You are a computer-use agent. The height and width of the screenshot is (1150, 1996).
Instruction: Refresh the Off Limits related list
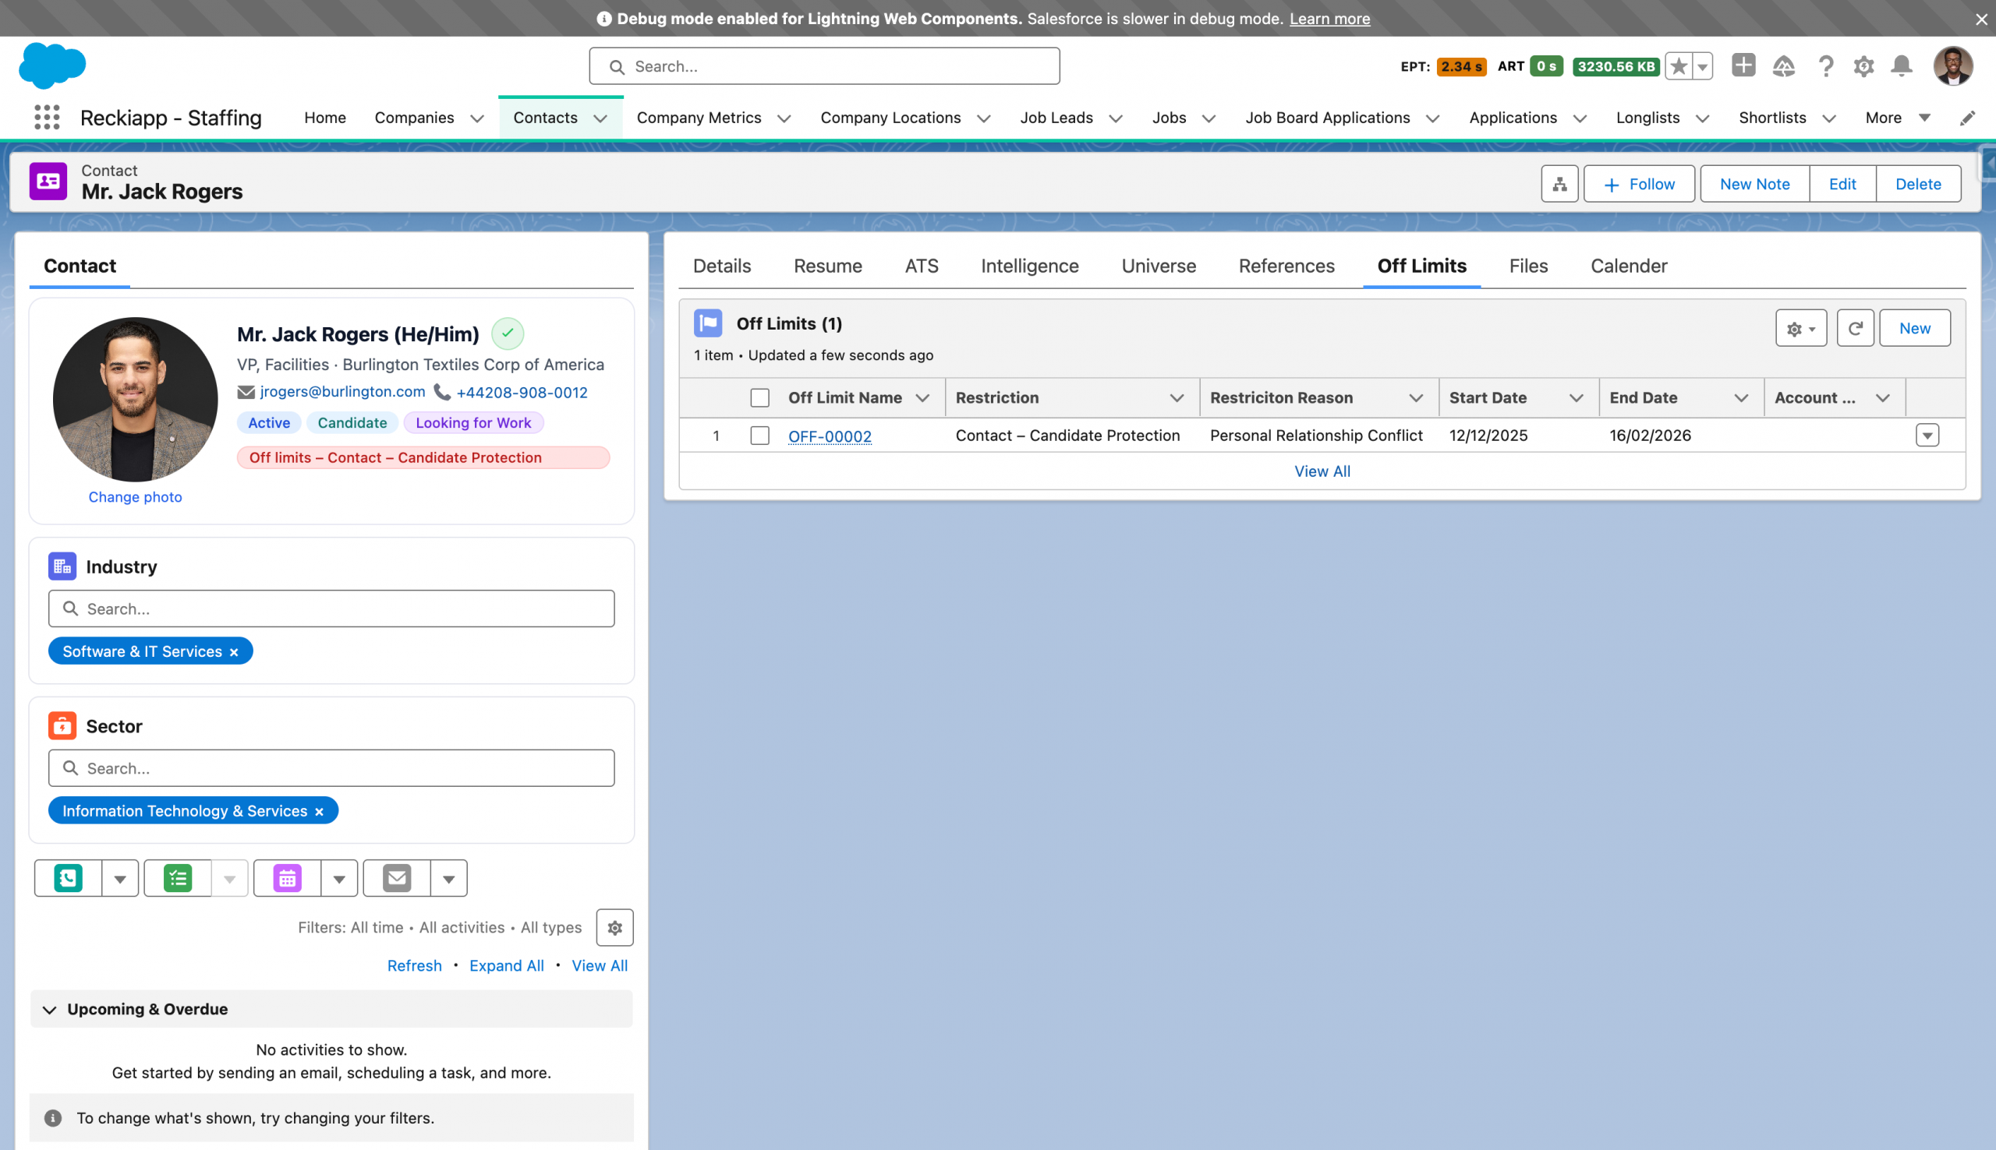pos(1855,329)
